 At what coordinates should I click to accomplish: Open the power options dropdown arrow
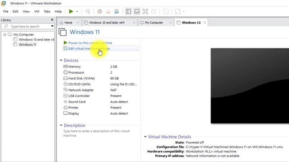click(x=77, y=11)
